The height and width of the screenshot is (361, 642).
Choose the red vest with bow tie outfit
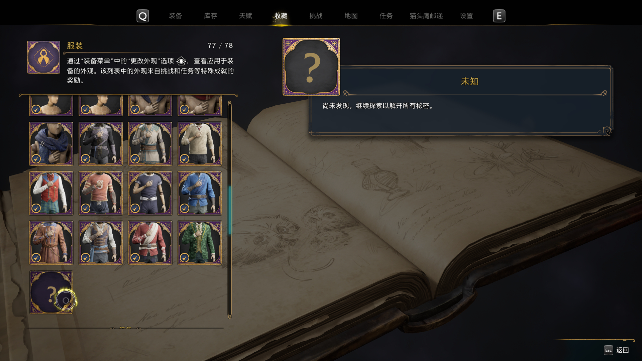tap(51, 193)
